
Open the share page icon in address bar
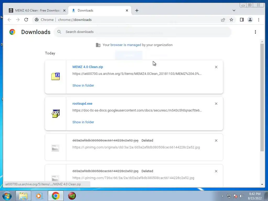(223, 20)
